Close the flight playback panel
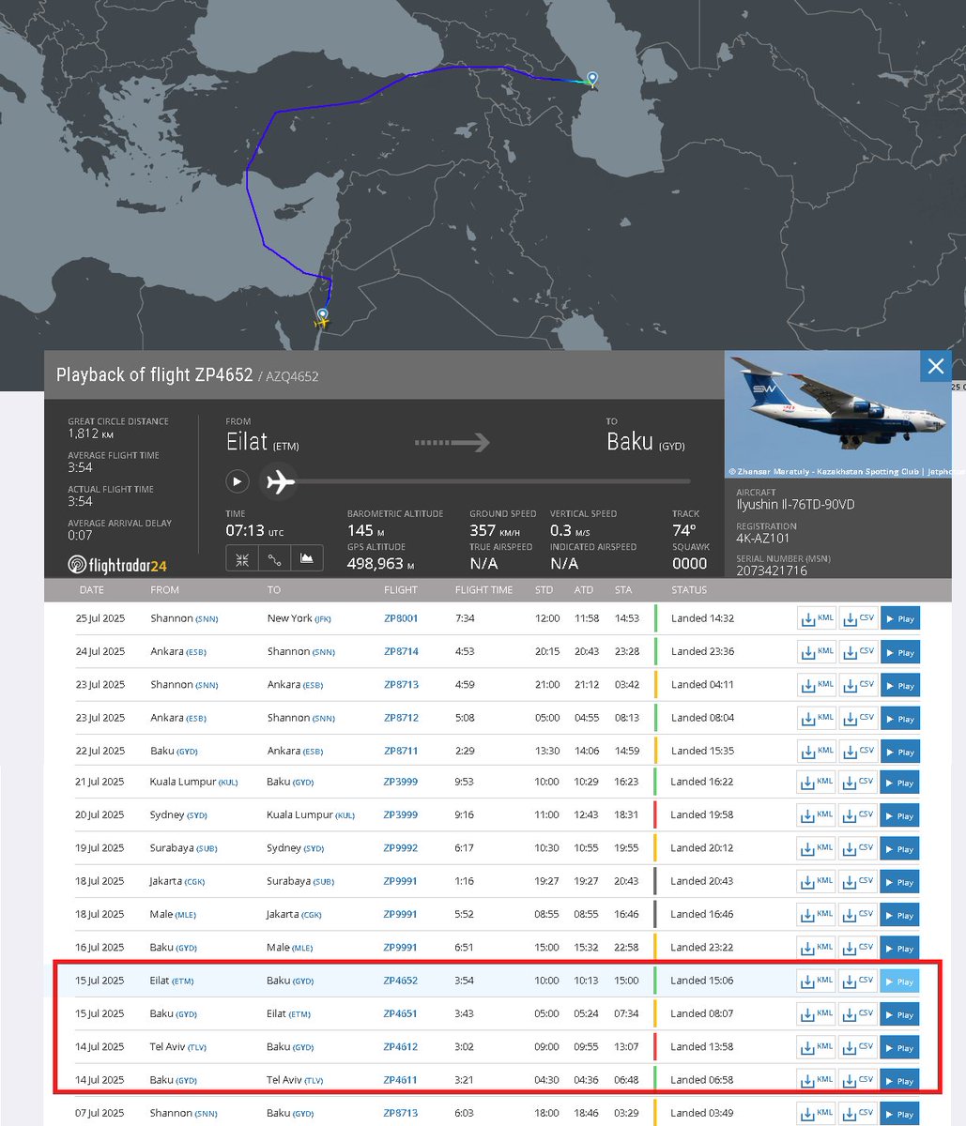Screen dimensions: 966x1126 pos(935,367)
